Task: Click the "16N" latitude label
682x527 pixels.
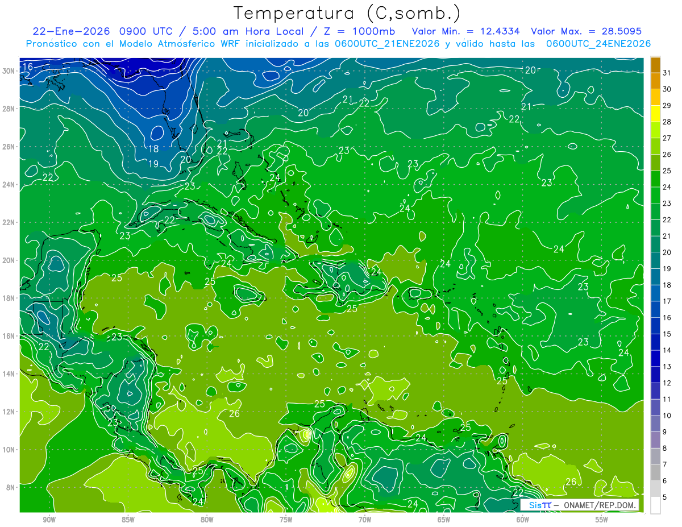Action: 9,336
